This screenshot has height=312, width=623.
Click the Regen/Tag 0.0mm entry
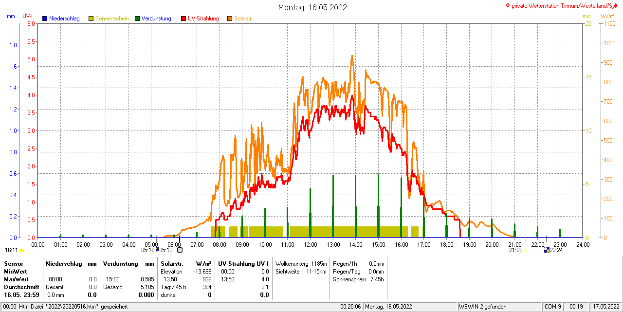[x=358, y=271]
